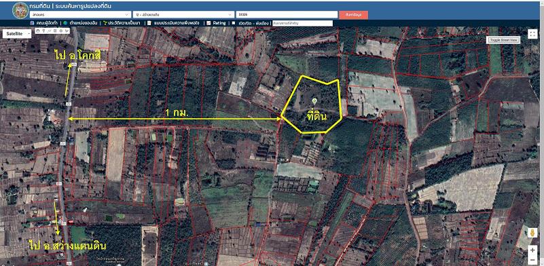Click the red search button

click(354, 14)
